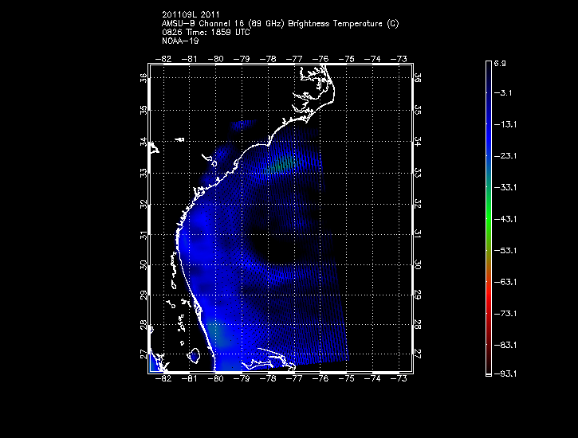Click the 27 latitude label on the right axis
This screenshot has height=438, width=578.
pyautogui.click(x=418, y=354)
